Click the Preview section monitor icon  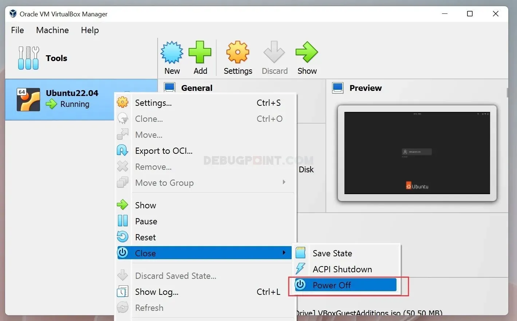(338, 88)
